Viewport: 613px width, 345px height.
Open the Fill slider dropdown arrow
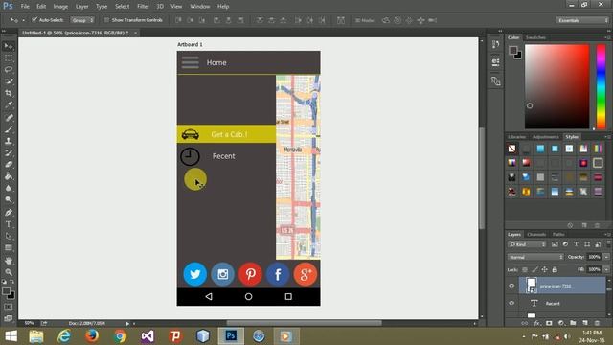pyautogui.click(x=606, y=269)
